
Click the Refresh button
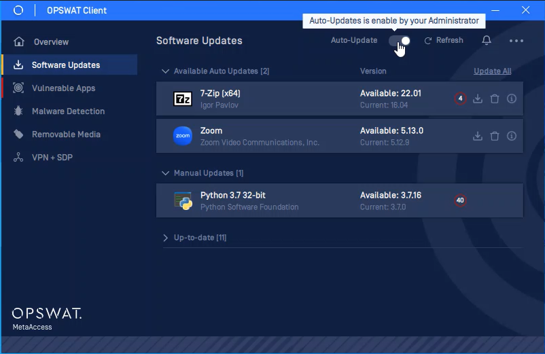[444, 40]
